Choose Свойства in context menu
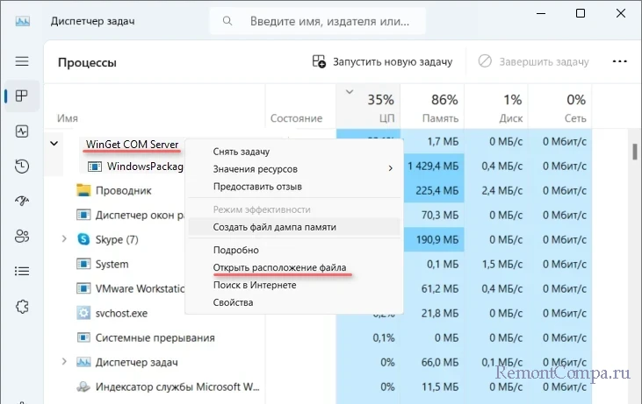This screenshot has height=404, width=642. pyautogui.click(x=294, y=302)
